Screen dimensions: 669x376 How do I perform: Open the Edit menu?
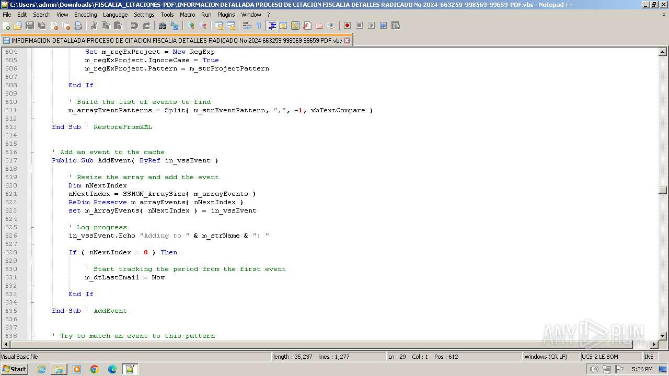[x=22, y=15]
